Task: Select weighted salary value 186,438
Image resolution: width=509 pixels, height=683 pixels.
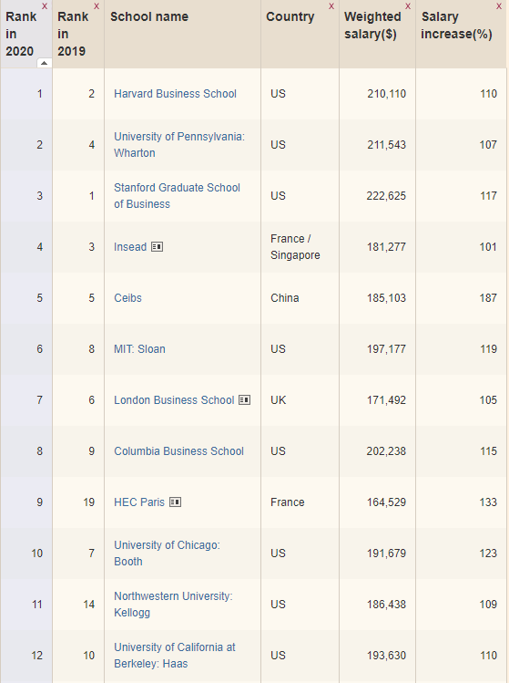Action: (386, 605)
